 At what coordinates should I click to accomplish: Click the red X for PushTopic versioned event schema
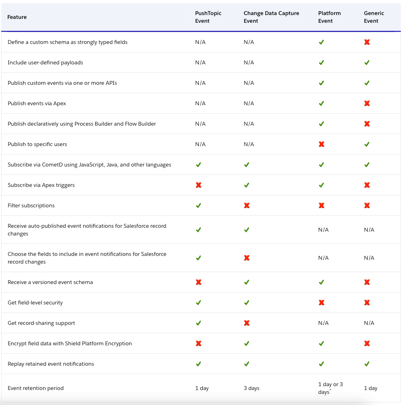pyautogui.click(x=198, y=282)
